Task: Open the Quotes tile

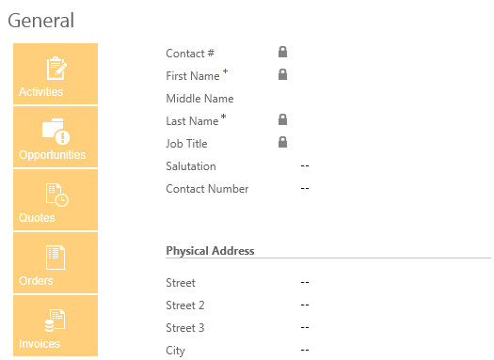Action: (56, 200)
